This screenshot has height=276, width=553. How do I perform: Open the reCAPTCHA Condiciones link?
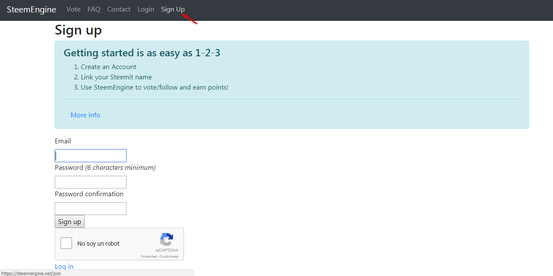click(x=169, y=256)
